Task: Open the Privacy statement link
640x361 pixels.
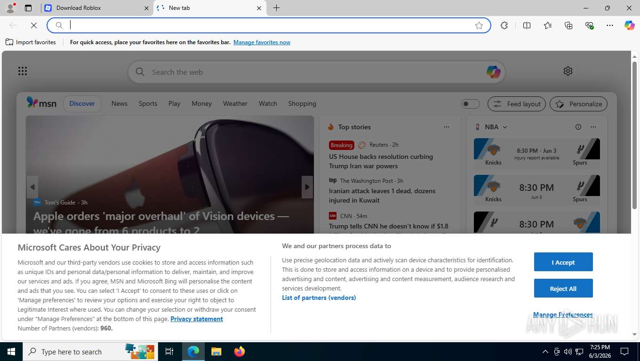Action: tap(197, 319)
